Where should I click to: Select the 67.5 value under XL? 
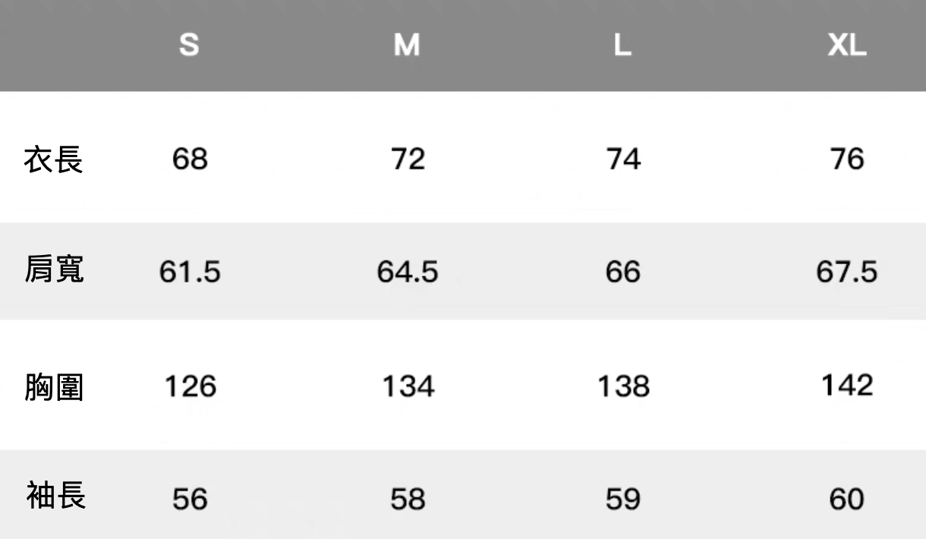(x=847, y=272)
